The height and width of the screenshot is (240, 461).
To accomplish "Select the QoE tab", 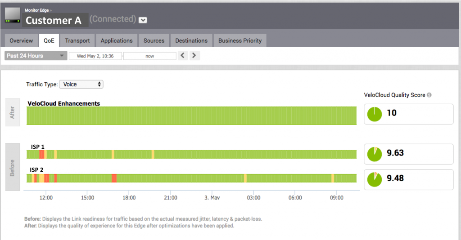I will coord(49,40).
